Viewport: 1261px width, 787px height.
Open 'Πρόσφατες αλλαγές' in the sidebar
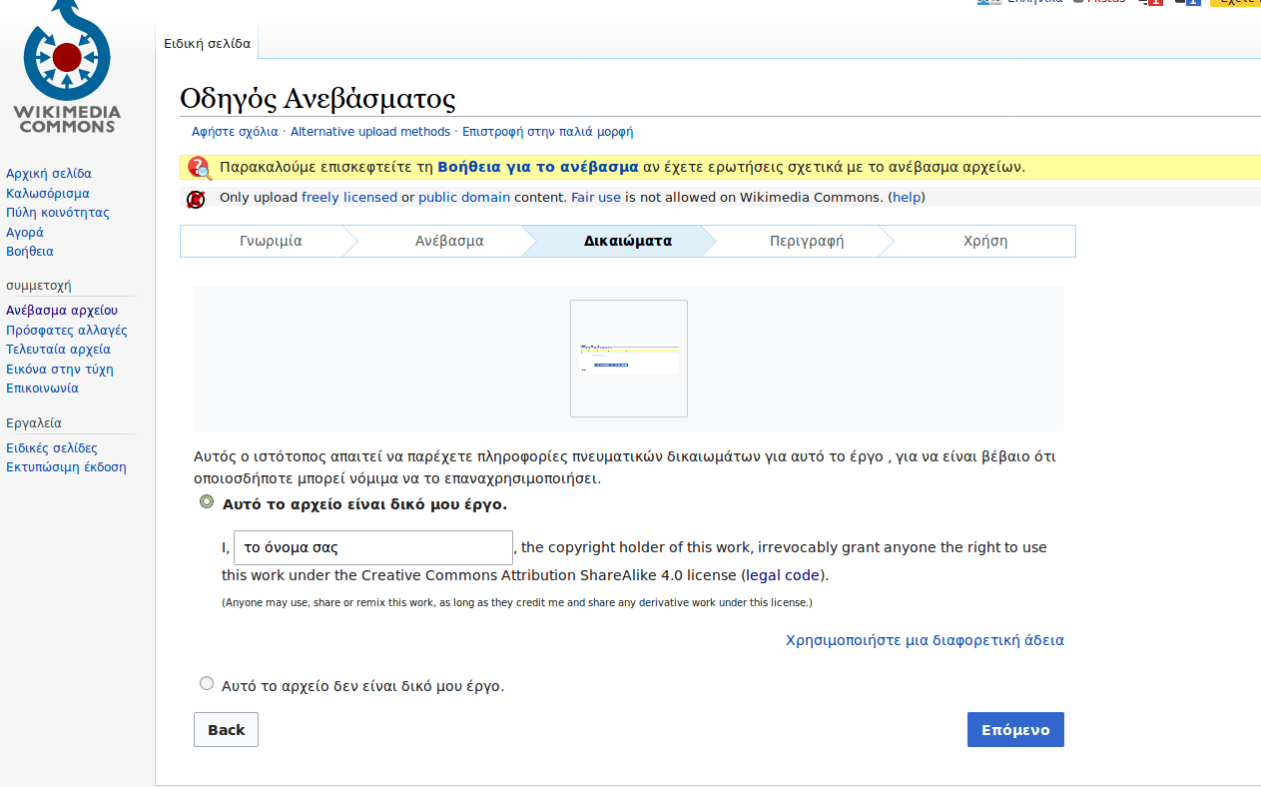click(x=67, y=331)
